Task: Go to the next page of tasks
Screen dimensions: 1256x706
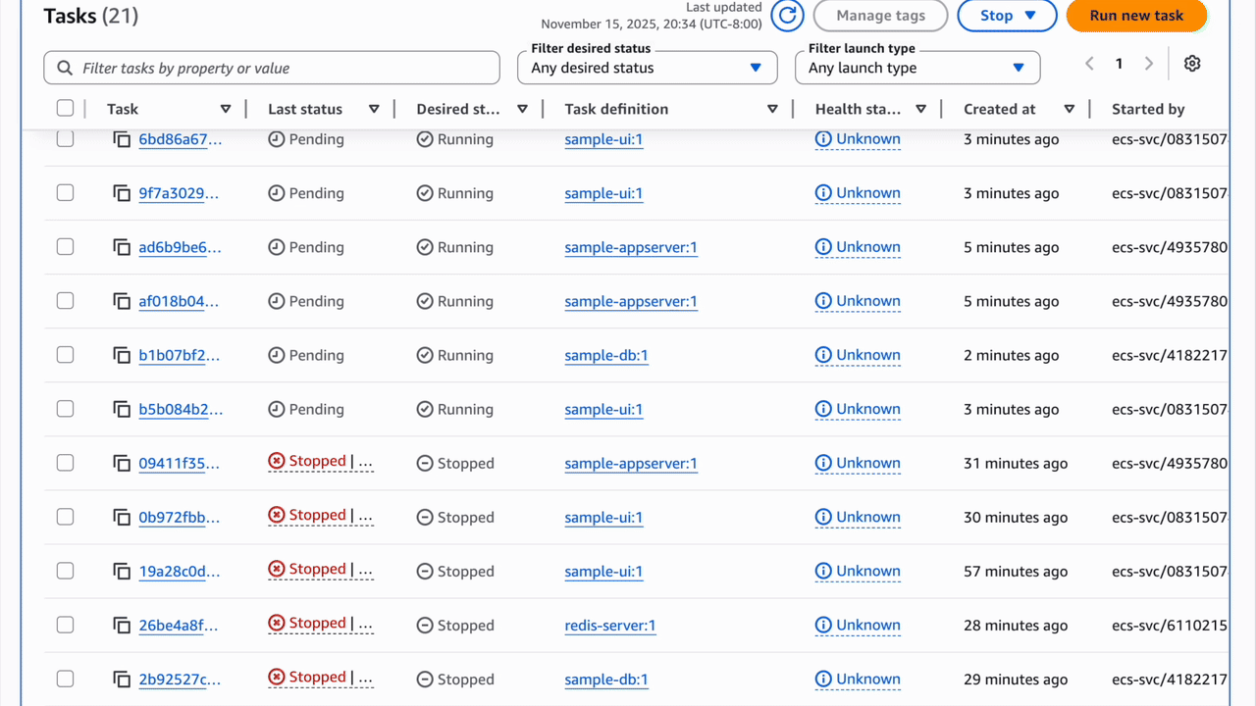Action: 1149,63
